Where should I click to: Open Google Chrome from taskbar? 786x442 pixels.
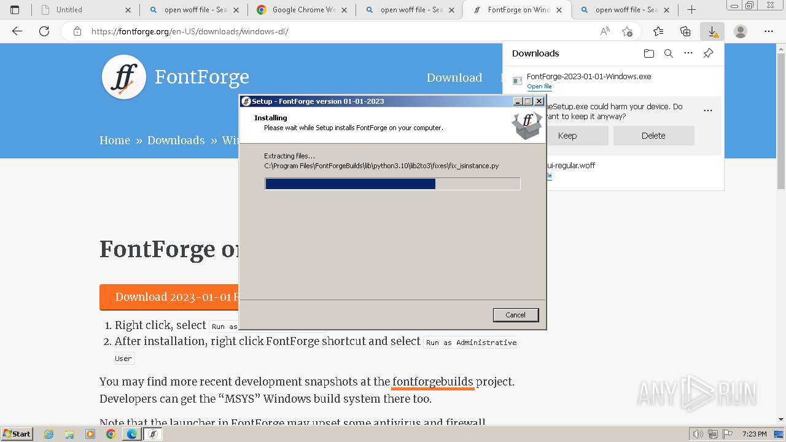111,434
